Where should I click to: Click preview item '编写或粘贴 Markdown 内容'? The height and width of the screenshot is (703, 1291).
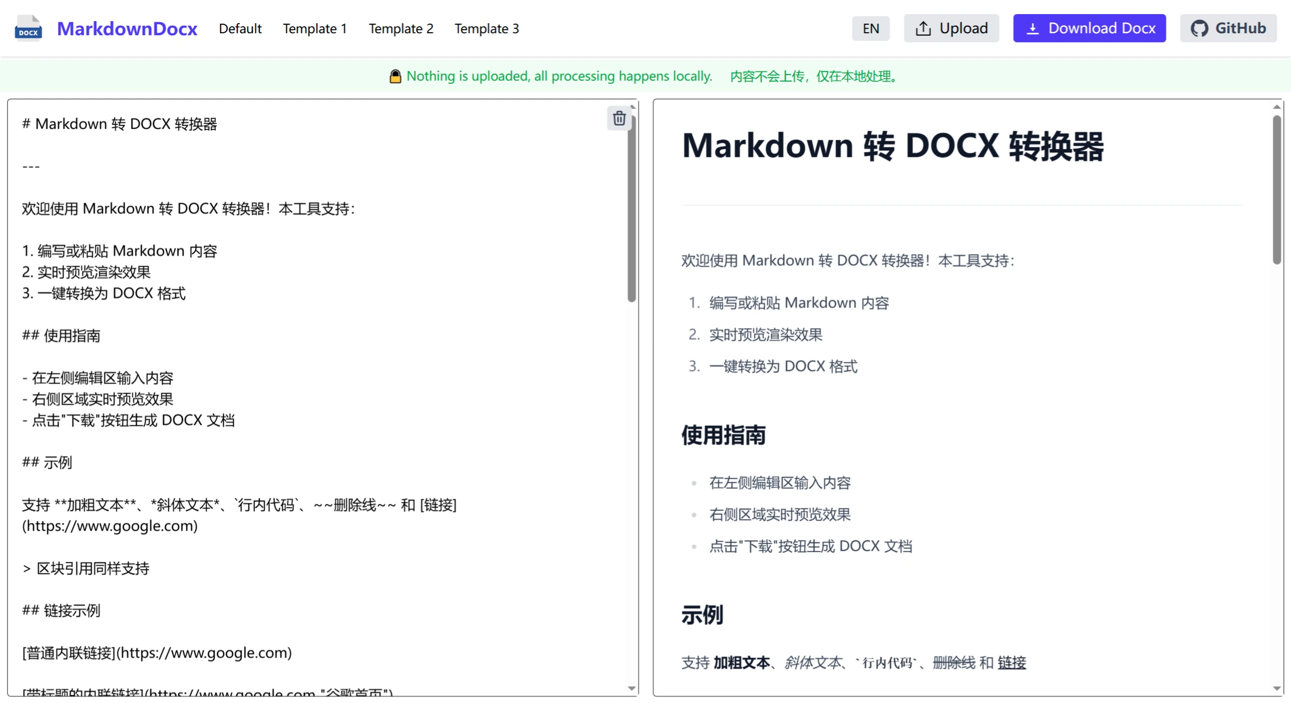[x=799, y=303]
